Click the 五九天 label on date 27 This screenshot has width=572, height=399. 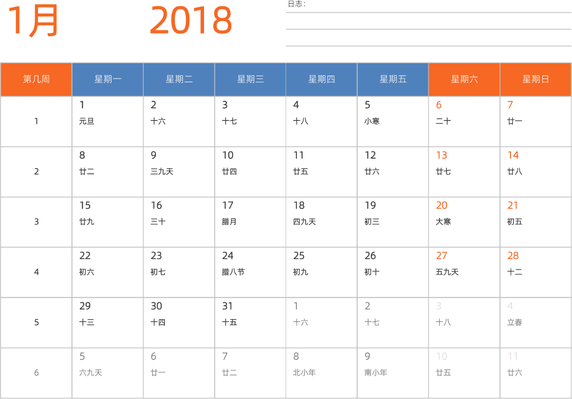(447, 272)
